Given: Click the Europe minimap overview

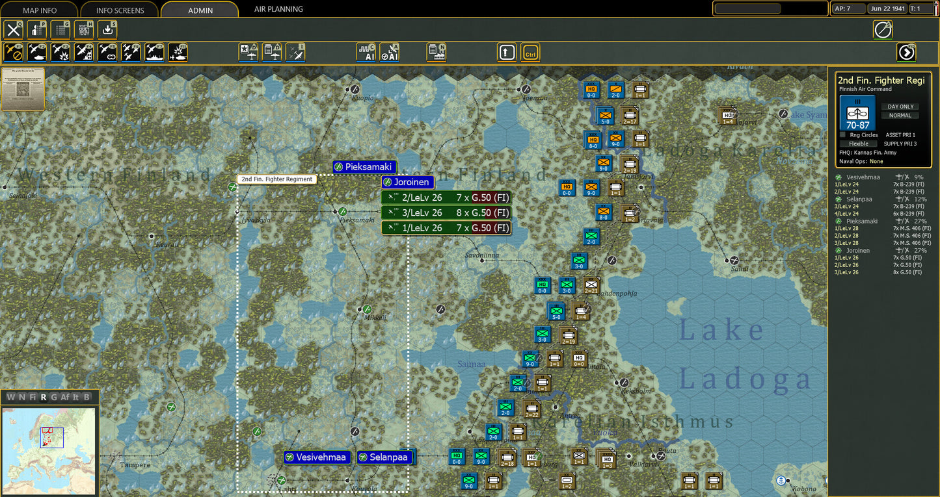Looking at the screenshot, I should coord(49,450).
